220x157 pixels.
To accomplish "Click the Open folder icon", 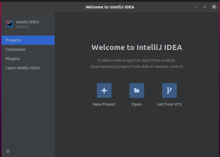I will click(x=137, y=90).
